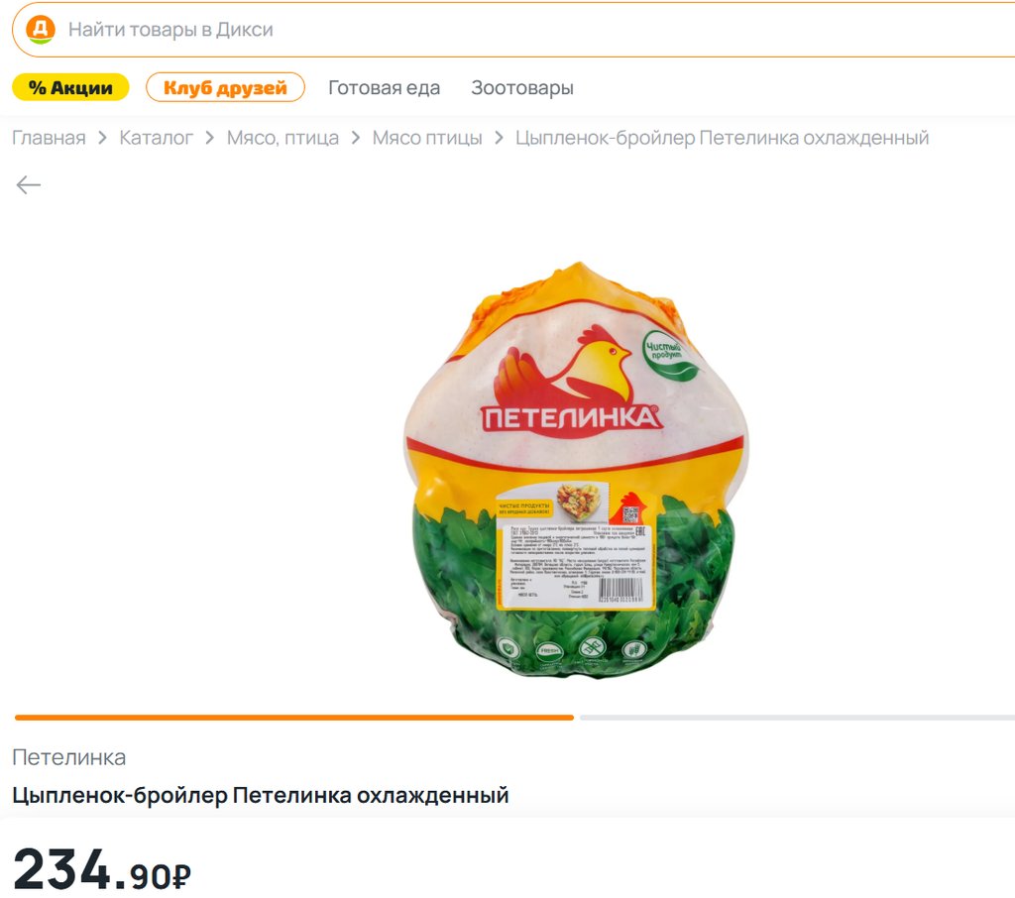1015x898 pixels.
Task: Click the chevron after Каталог breadcrumb
Action: 209,138
